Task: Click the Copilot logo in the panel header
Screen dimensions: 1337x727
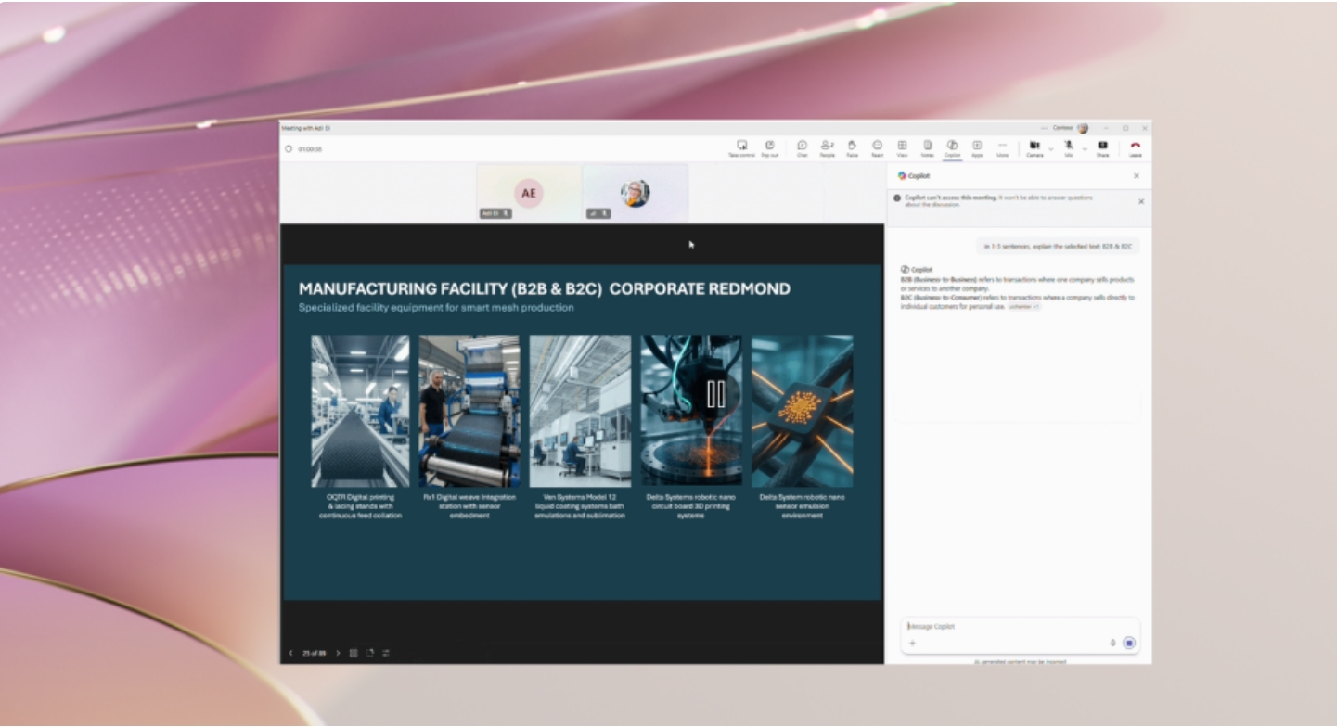Action: click(902, 176)
